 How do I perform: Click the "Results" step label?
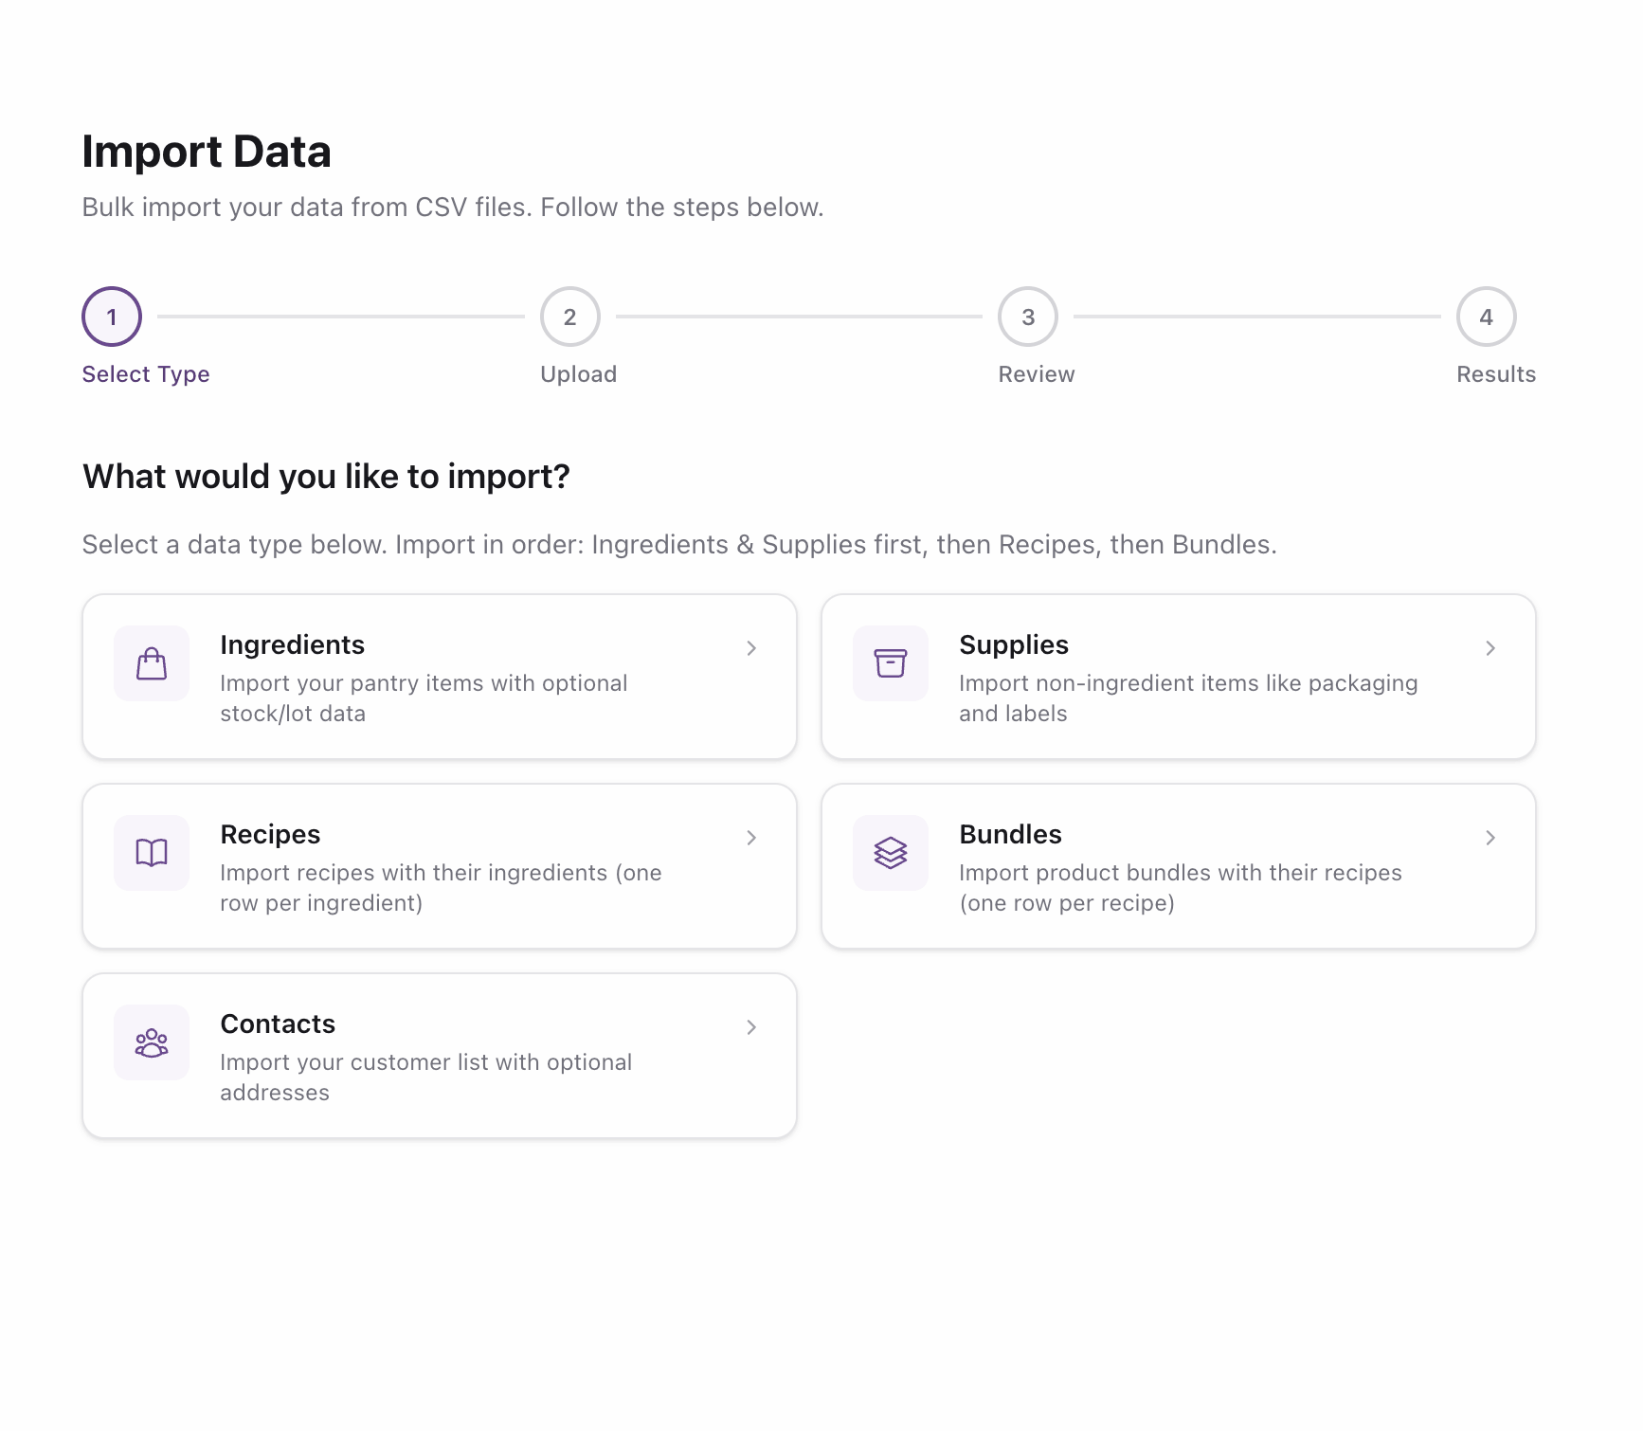(x=1495, y=373)
